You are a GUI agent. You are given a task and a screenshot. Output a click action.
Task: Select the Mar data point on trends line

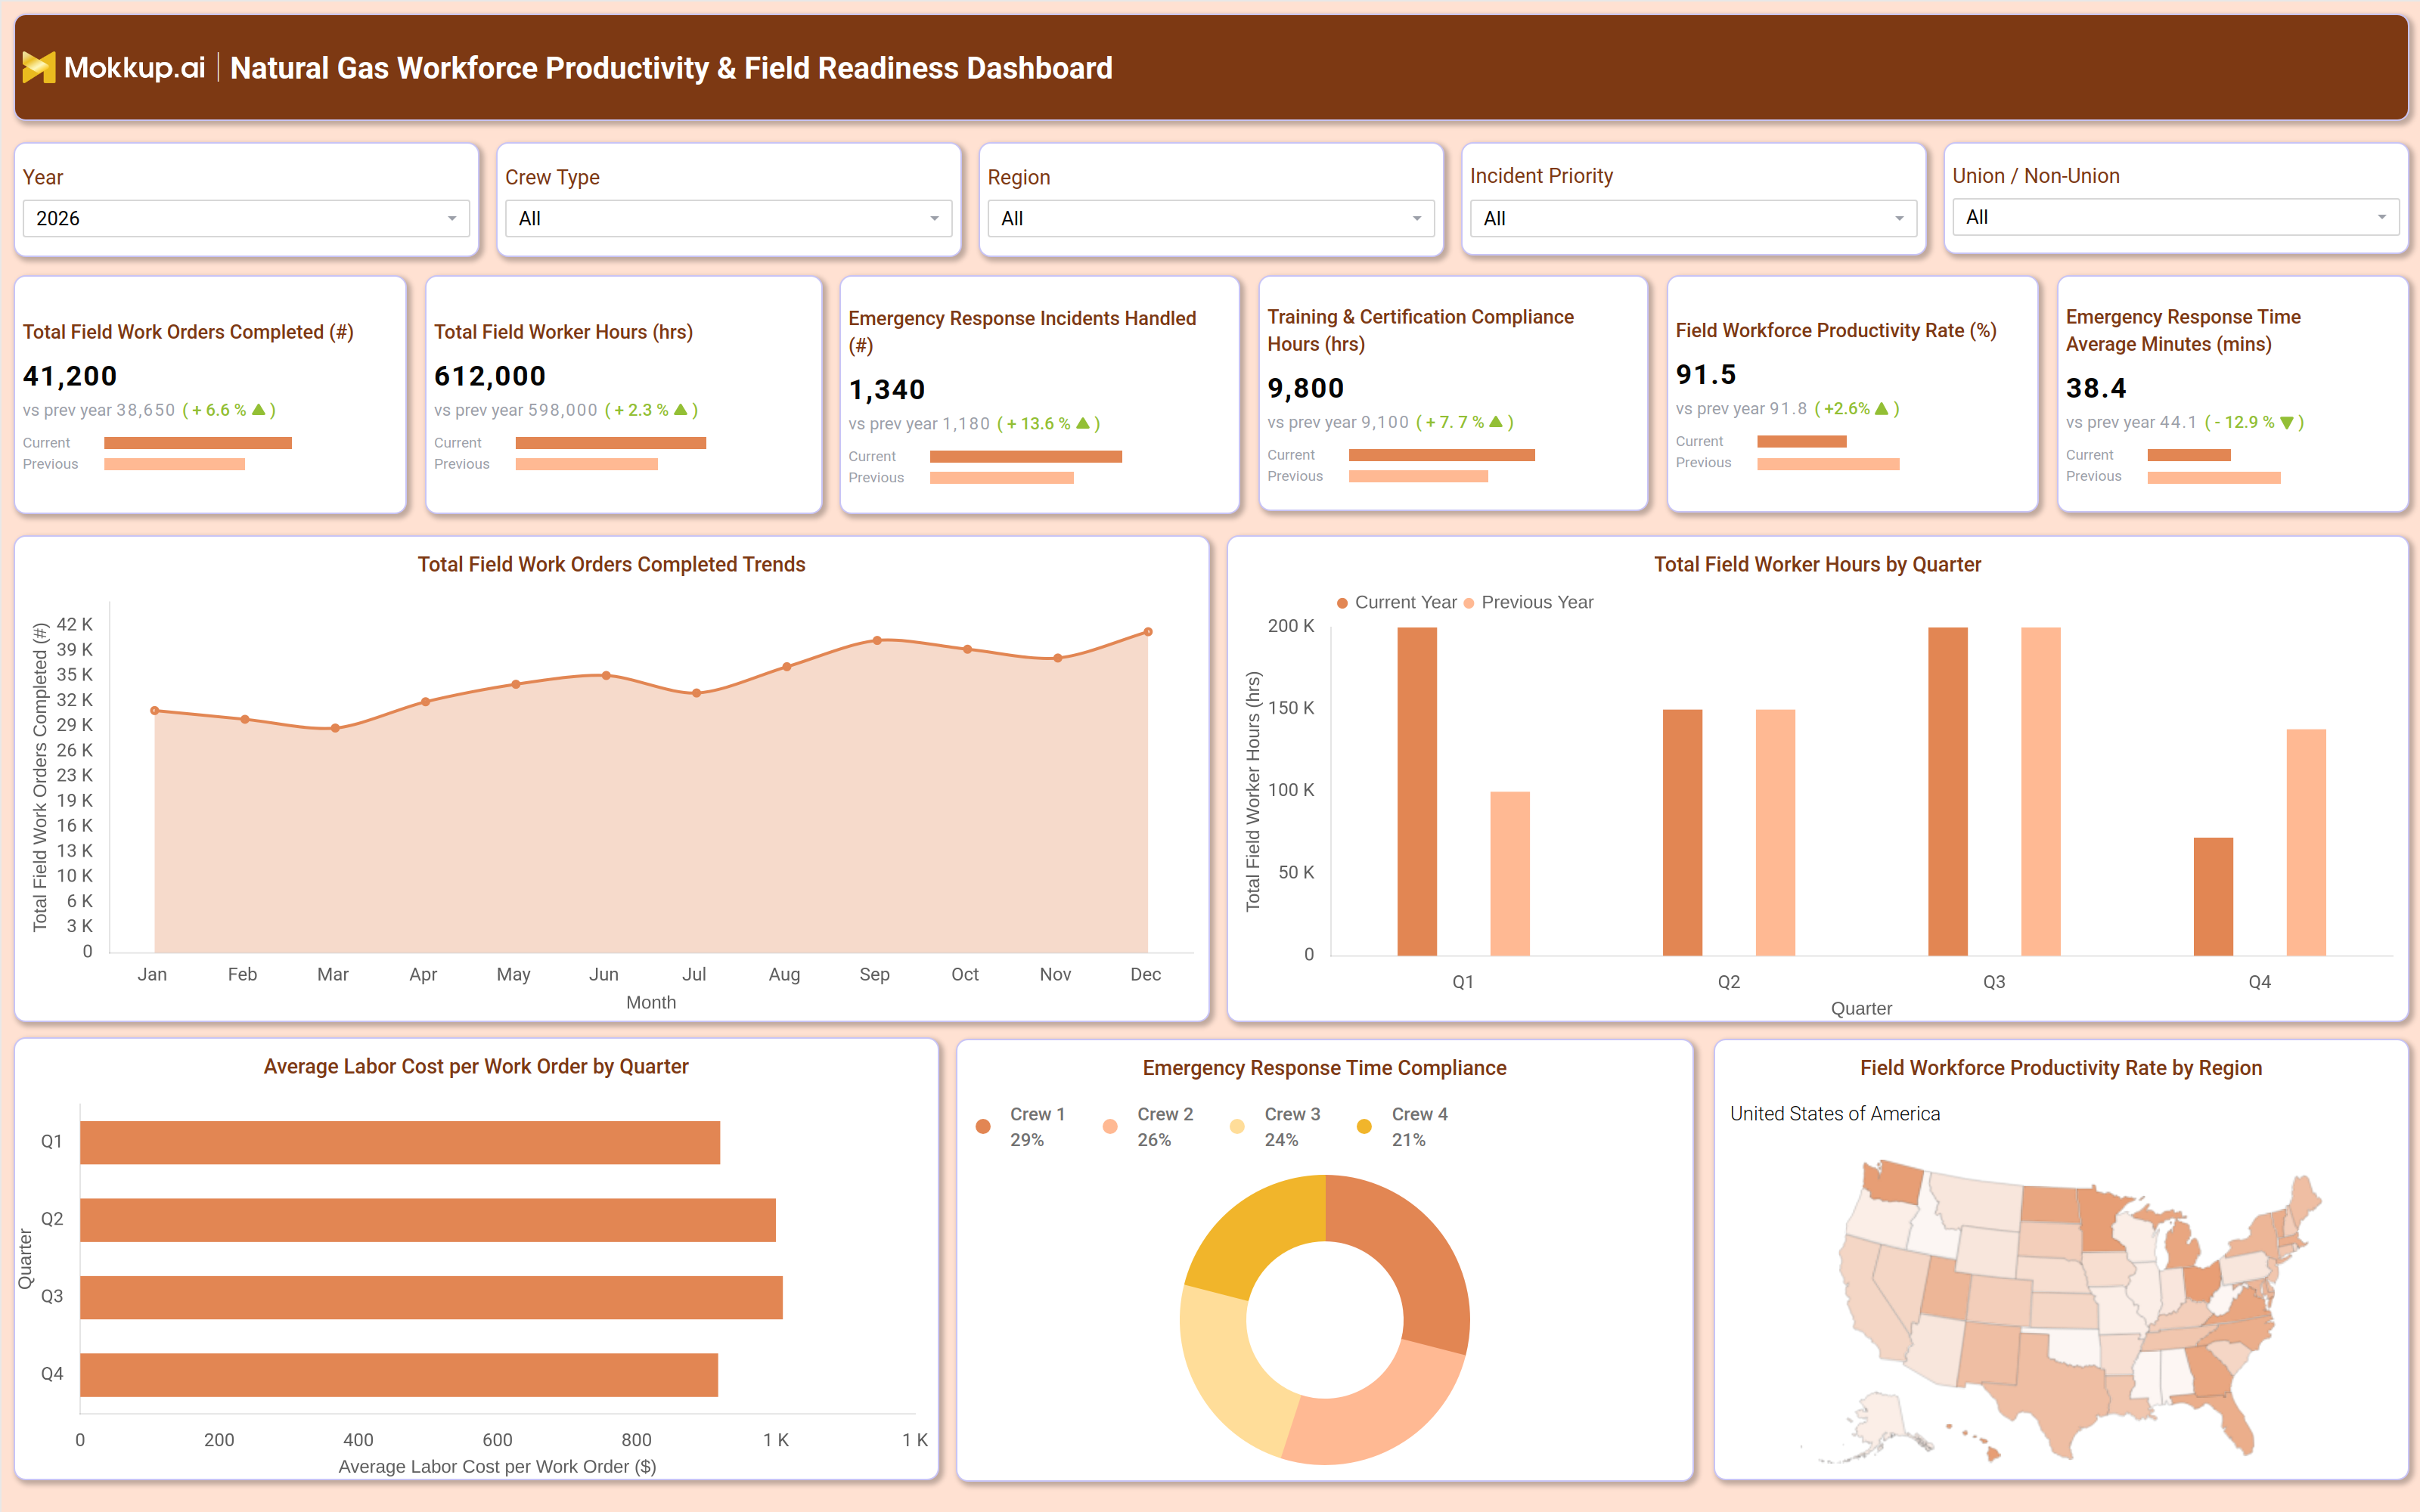tap(335, 728)
